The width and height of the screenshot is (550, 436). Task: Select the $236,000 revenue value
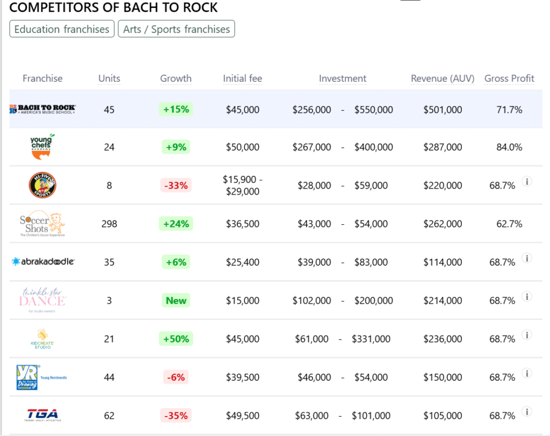[443, 339]
